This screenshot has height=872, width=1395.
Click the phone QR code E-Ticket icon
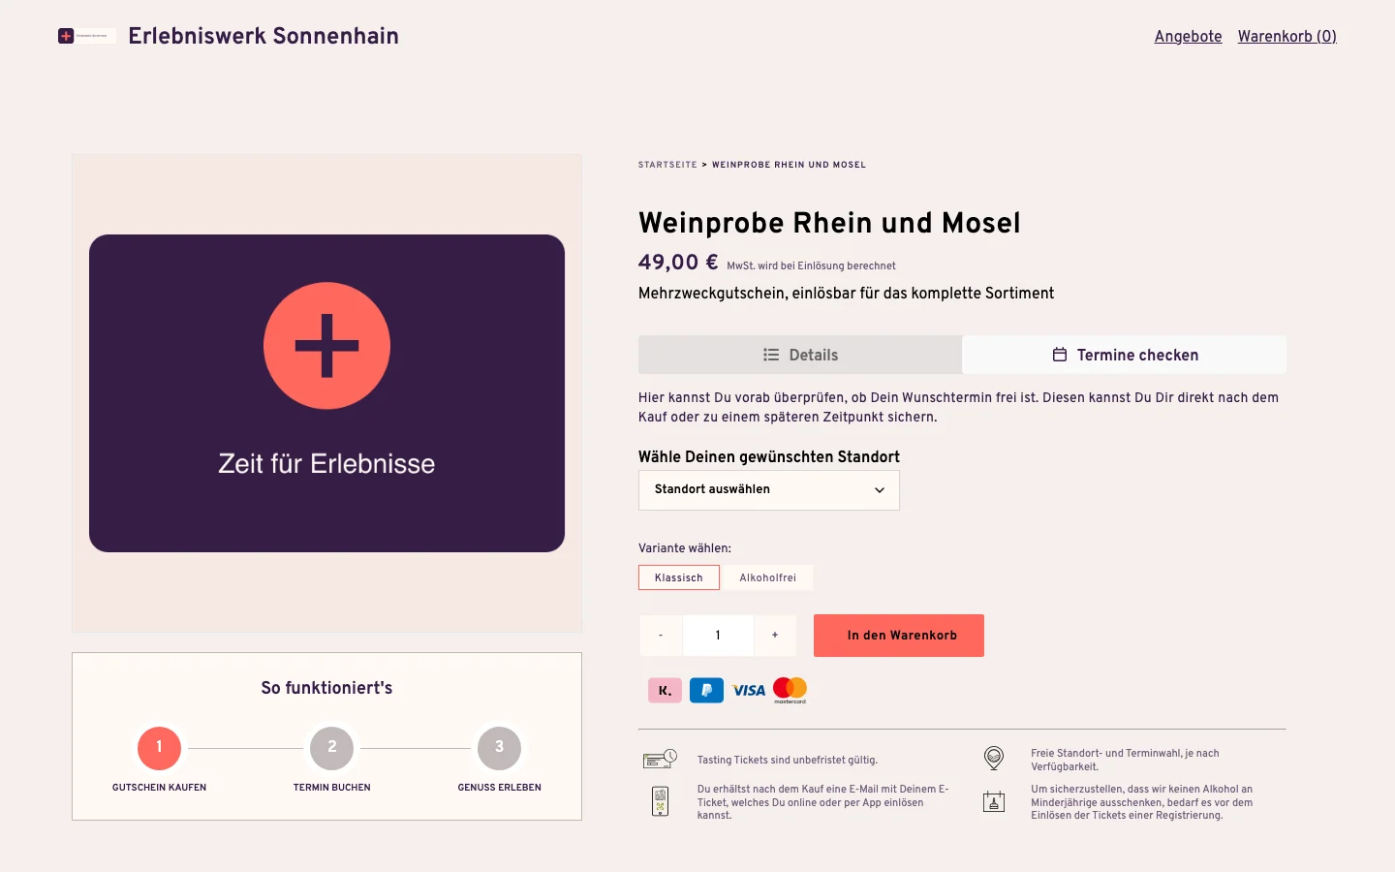tap(661, 801)
